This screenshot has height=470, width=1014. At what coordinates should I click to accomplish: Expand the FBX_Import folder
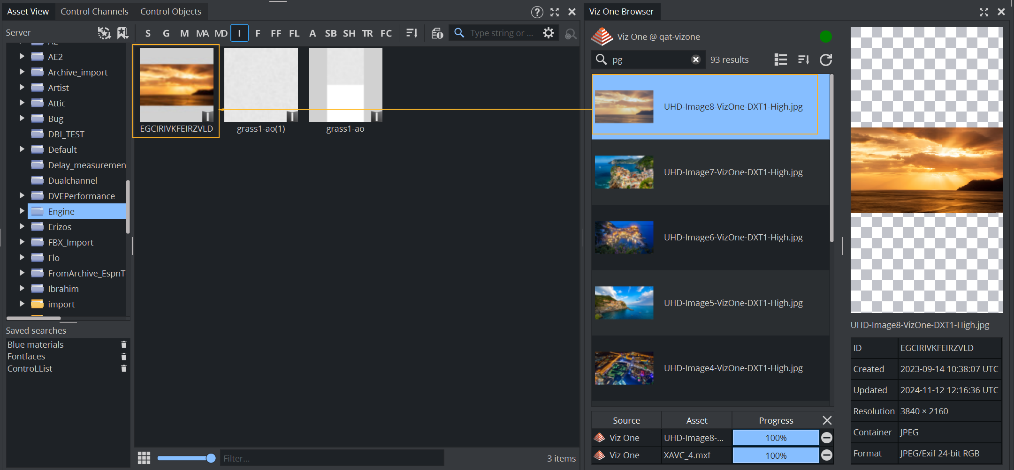coord(22,242)
